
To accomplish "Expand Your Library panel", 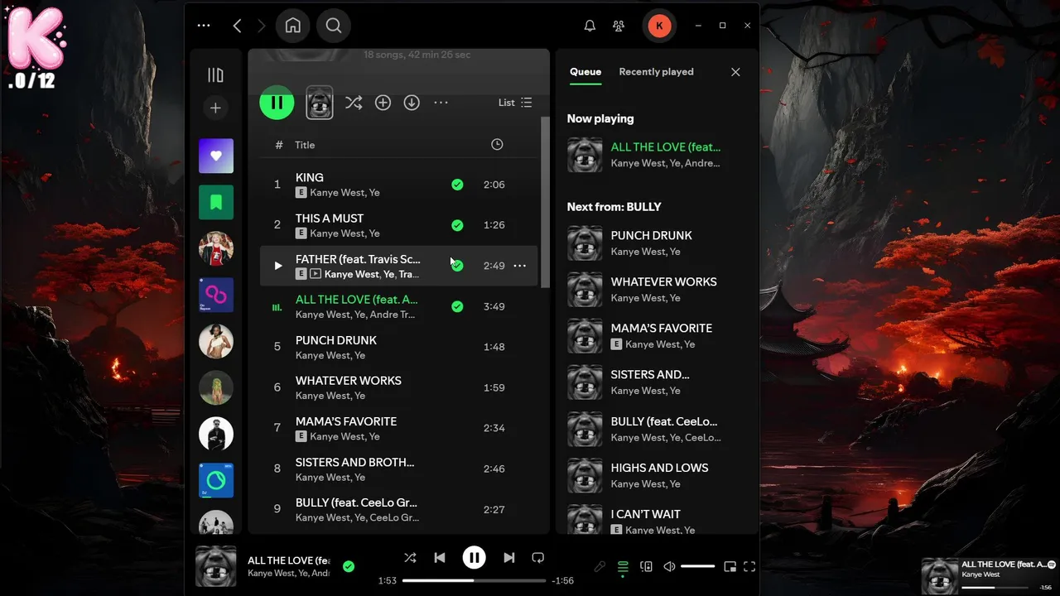I will click(x=215, y=75).
